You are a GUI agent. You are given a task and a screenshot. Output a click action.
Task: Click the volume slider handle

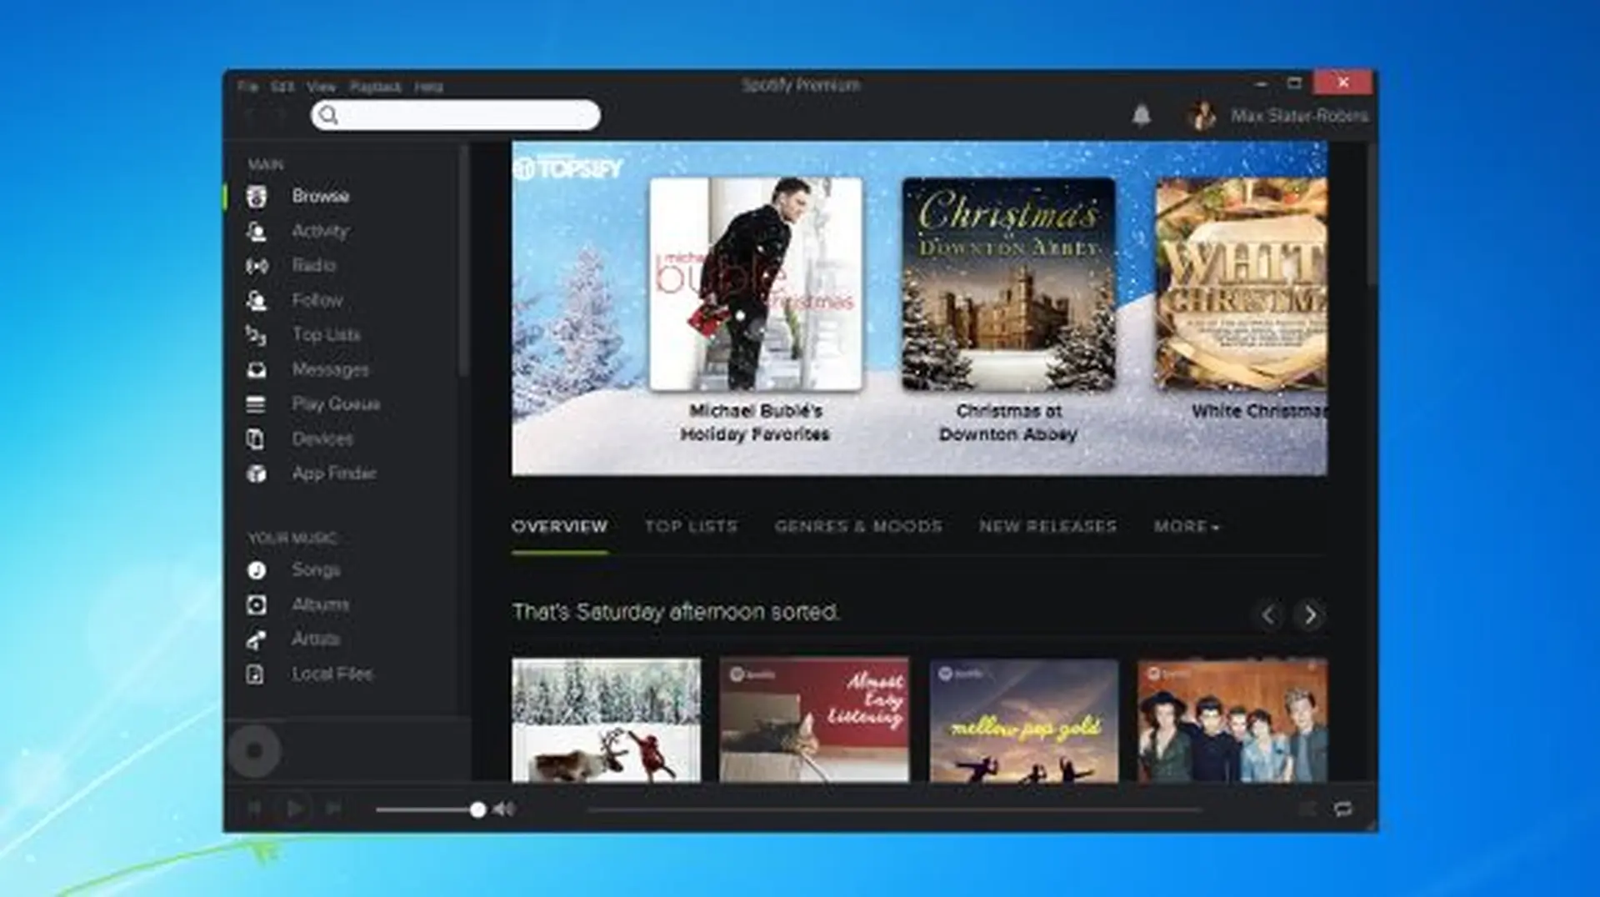click(477, 809)
